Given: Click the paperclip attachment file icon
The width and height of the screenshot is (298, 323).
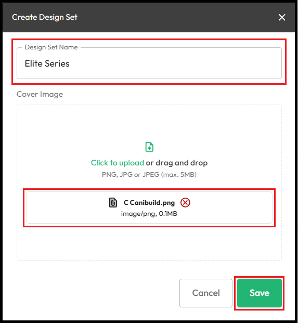Looking at the screenshot, I should pyautogui.click(x=113, y=202).
